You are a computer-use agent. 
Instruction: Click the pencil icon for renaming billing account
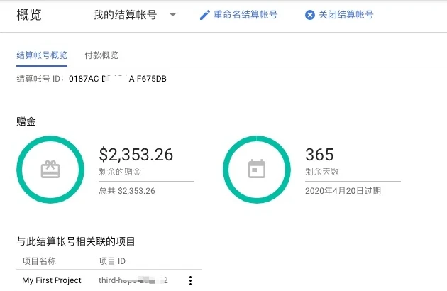(x=205, y=15)
